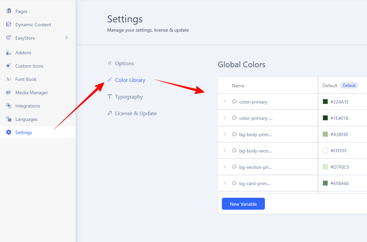Click the Integrations icon

pos(9,106)
